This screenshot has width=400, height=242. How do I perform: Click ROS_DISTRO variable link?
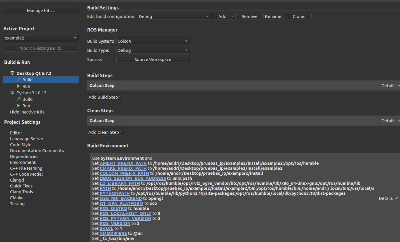click(113, 208)
